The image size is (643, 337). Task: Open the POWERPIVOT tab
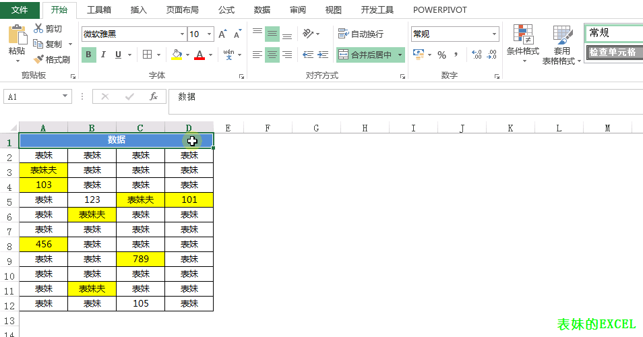pos(440,10)
